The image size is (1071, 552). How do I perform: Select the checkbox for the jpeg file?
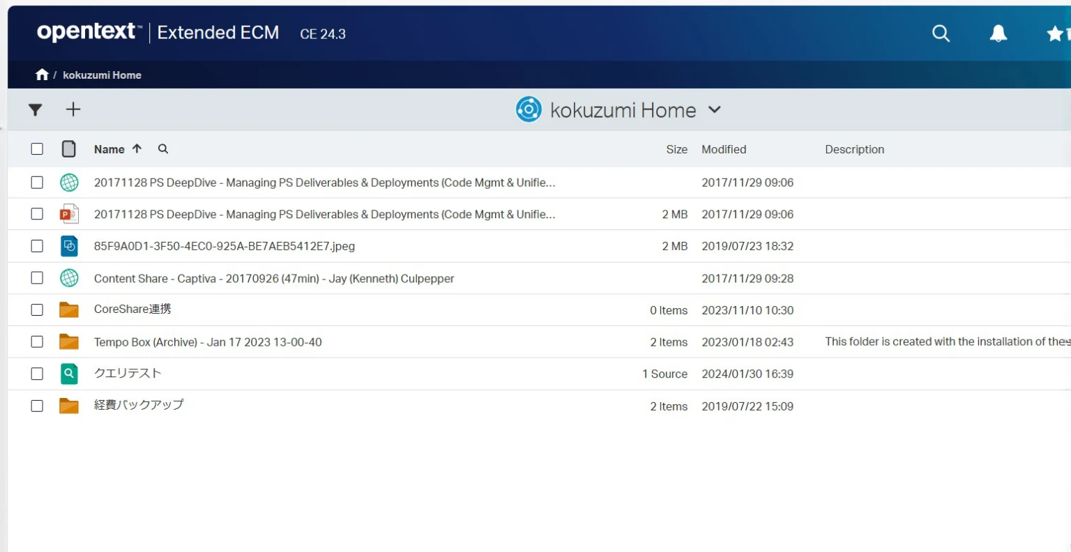[x=37, y=246]
